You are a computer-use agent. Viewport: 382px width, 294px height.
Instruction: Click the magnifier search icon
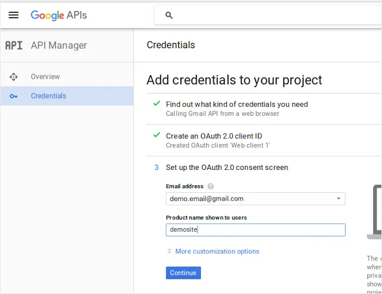pyautogui.click(x=169, y=16)
